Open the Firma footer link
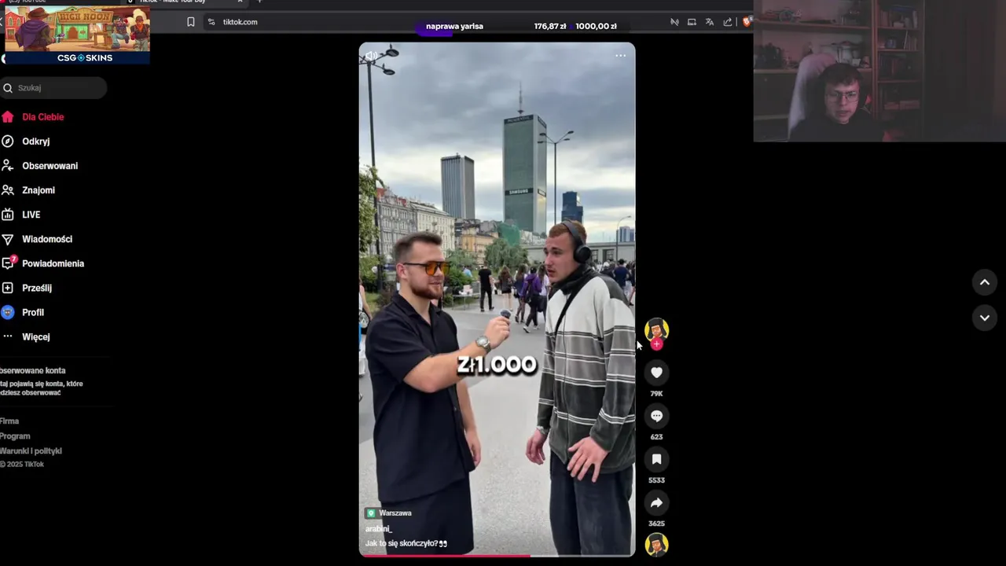Viewport: 1006px width, 566px height. click(x=9, y=421)
